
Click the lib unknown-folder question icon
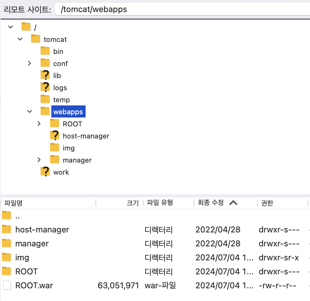point(45,75)
